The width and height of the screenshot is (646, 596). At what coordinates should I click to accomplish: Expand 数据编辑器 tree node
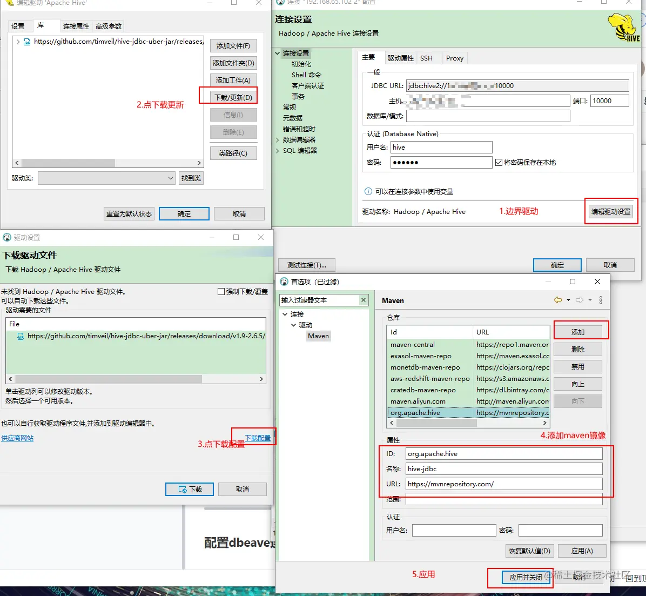tap(277, 140)
